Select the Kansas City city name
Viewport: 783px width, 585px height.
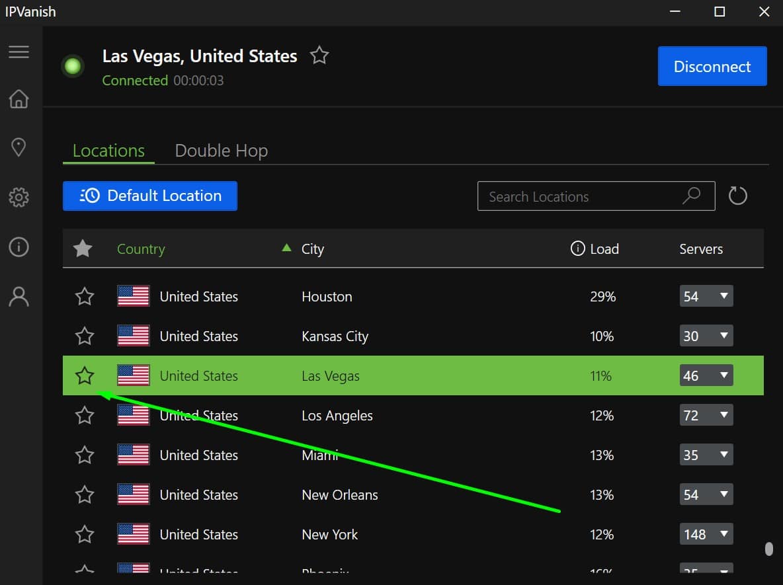coord(335,336)
